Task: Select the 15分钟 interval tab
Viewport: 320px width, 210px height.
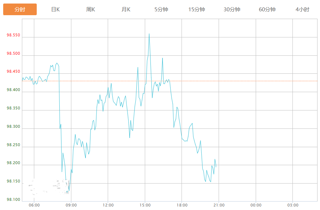Action: [x=197, y=10]
